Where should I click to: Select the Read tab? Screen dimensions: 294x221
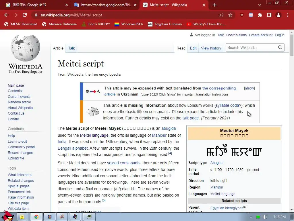[x=181, y=48]
